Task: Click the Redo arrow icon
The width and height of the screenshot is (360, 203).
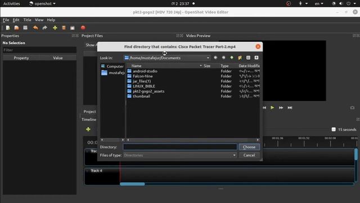Action: point(45,28)
